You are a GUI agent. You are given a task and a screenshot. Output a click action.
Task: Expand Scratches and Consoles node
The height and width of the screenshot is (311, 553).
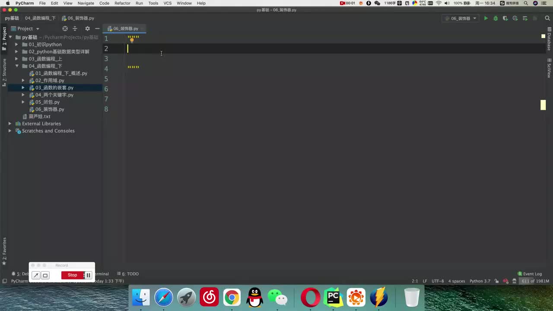coord(10,131)
